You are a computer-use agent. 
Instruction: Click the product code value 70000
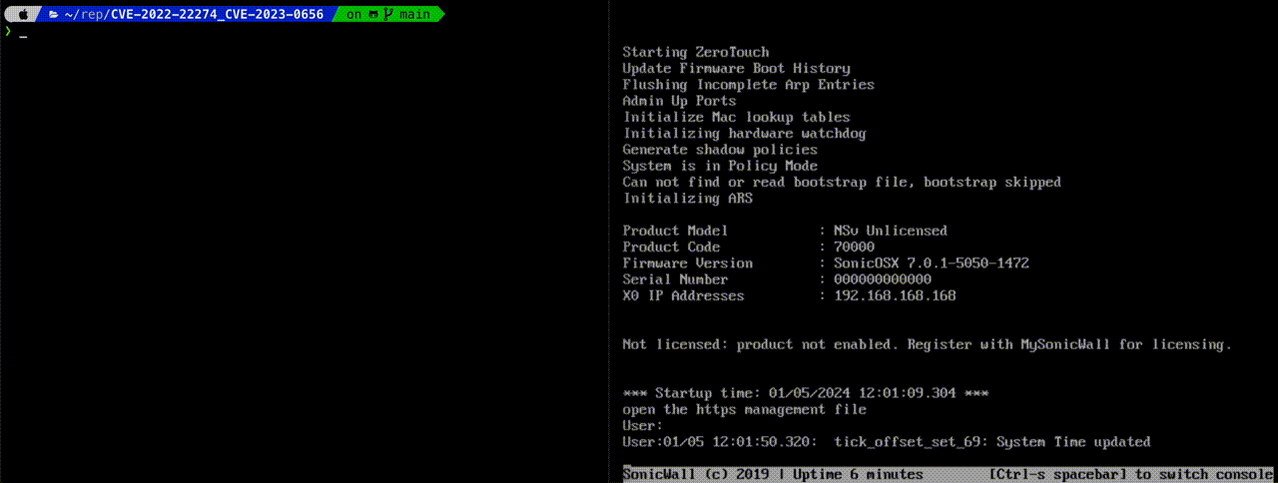pyautogui.click(x=854, y=247)
